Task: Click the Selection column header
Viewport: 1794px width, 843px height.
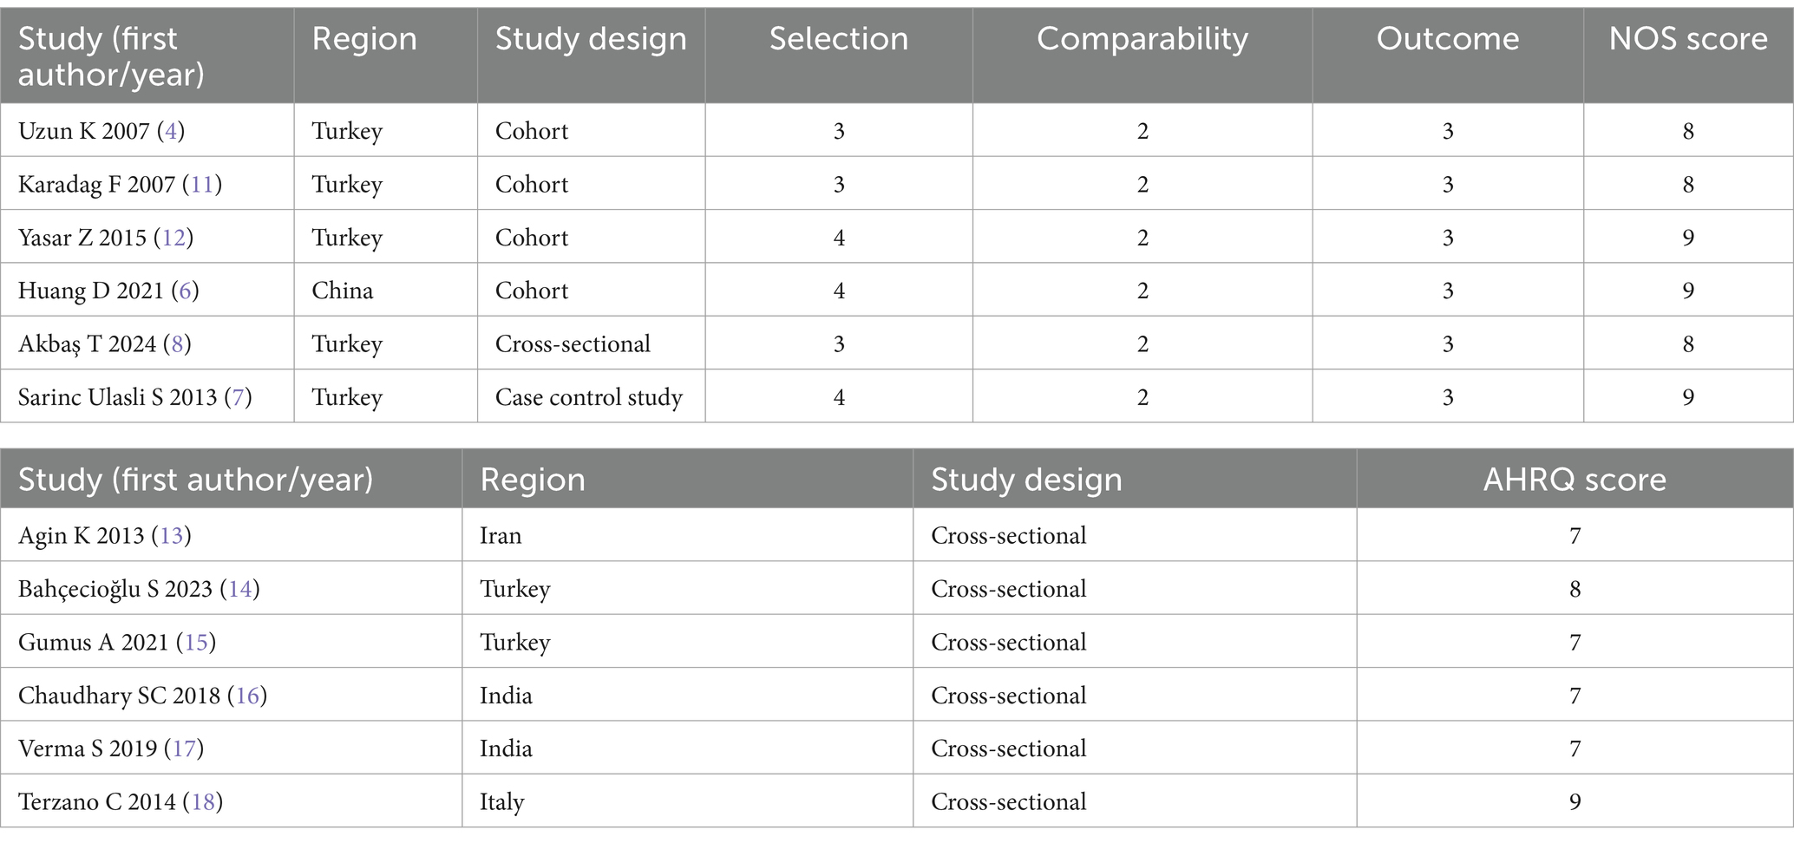Action: [839, 39]
